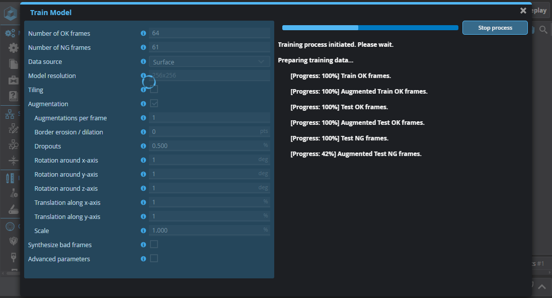Viewport: 552px width, 298px height.
Task: Click the Number of NG frames field
Action: tap(209, 47)
